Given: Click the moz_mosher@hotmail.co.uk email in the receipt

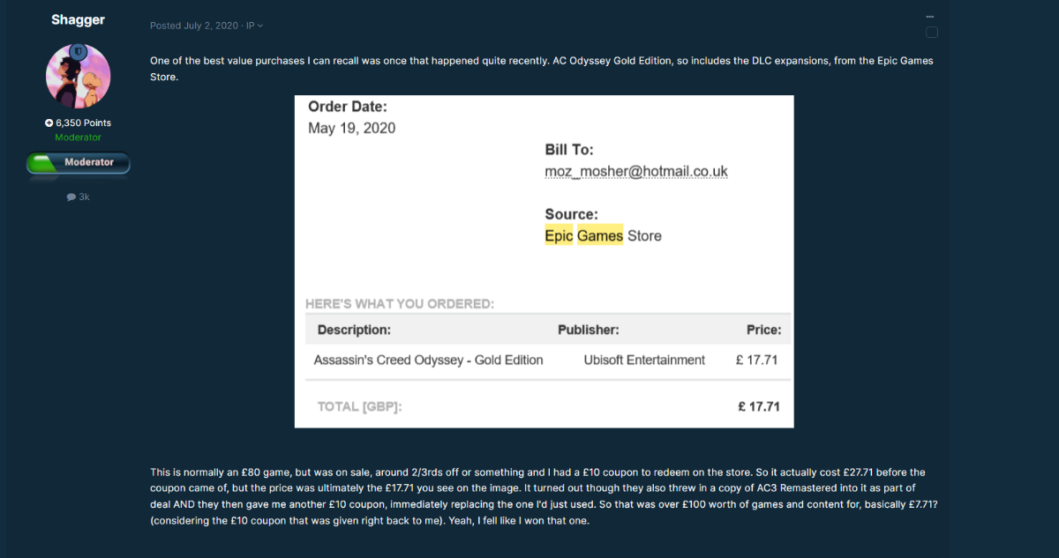Looking at the screenshot, I should (636, 172).
